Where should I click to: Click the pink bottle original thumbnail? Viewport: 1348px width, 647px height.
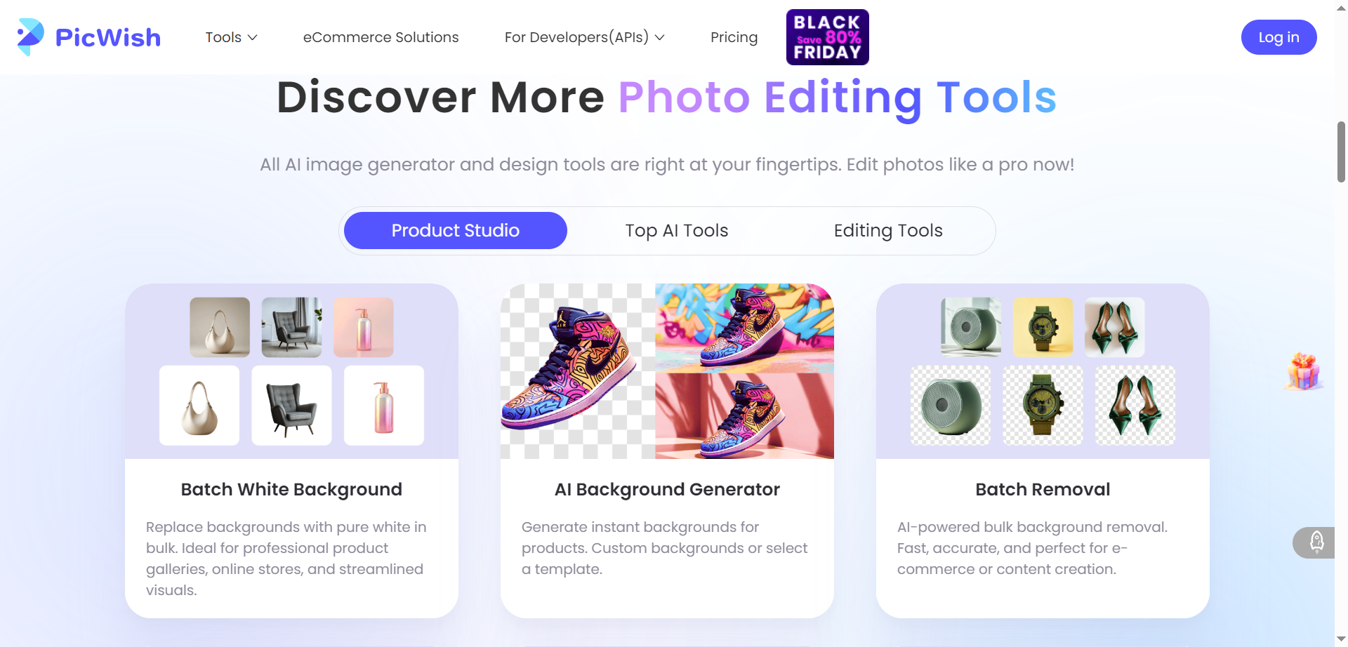pyautogui.click(x=364, y=327)
